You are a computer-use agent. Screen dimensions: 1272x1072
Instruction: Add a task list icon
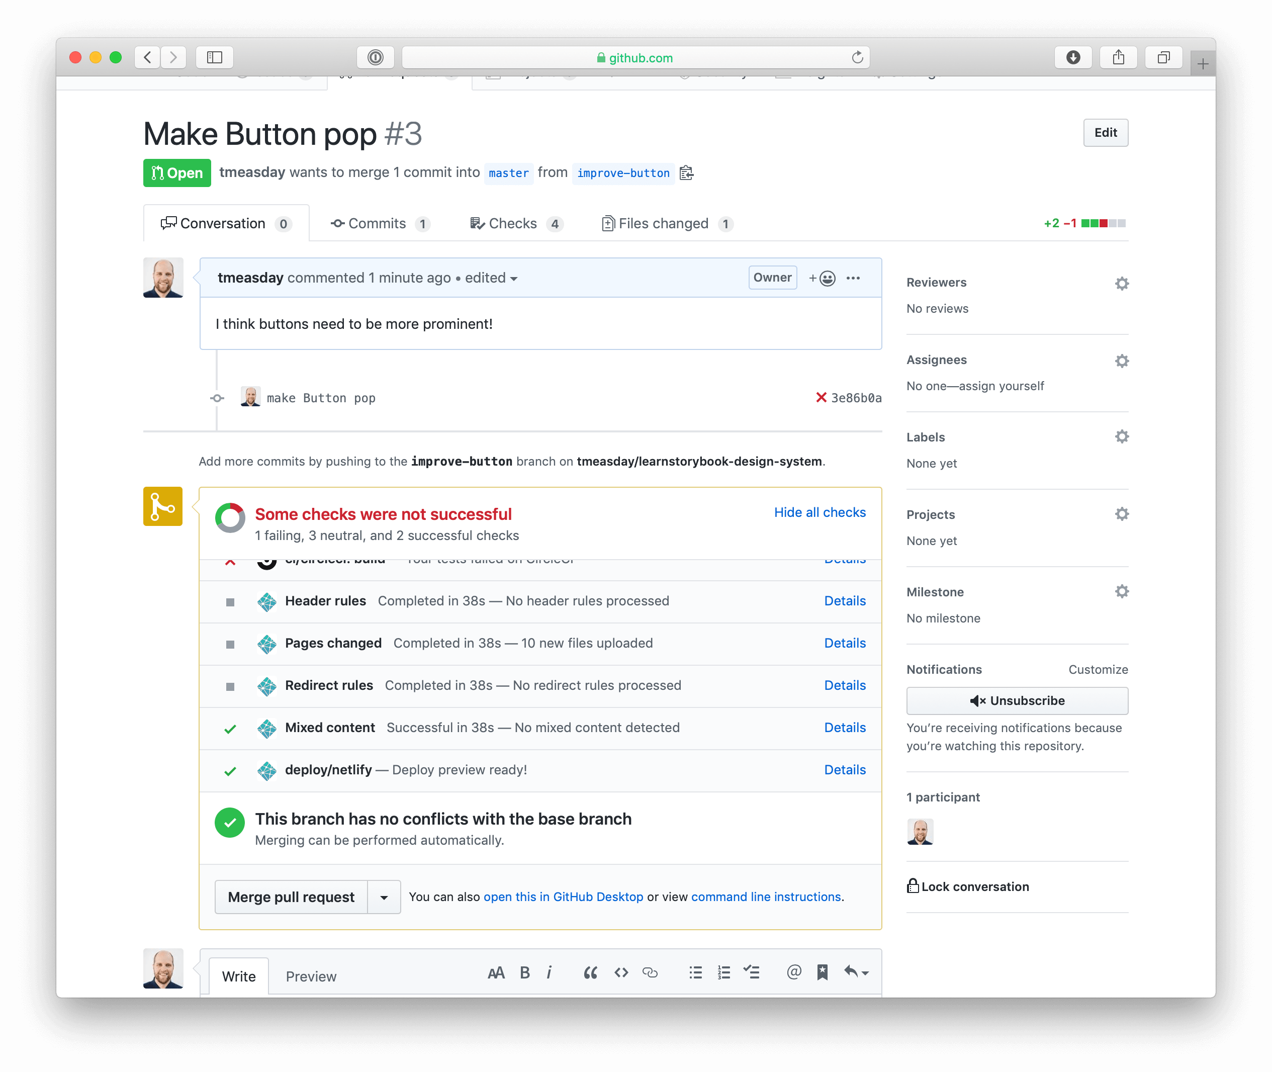pyautogui.click(x=752, y=973)
